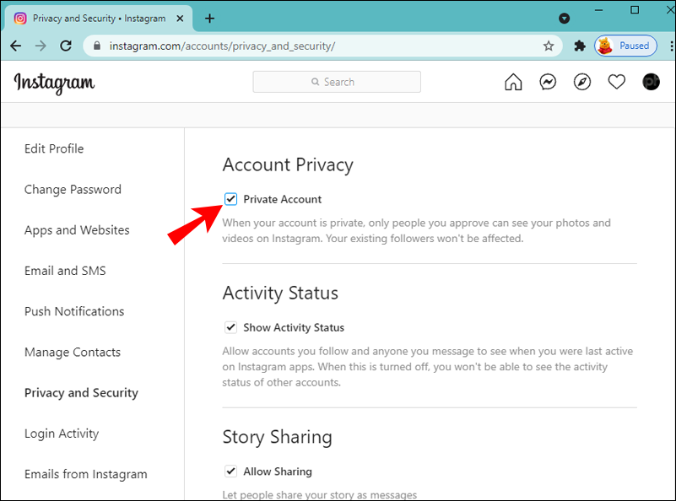Screen dimensions: 676x501
Task: Bookmark this page with star icon
Action: pyautogui.click(x=549, y=46)
